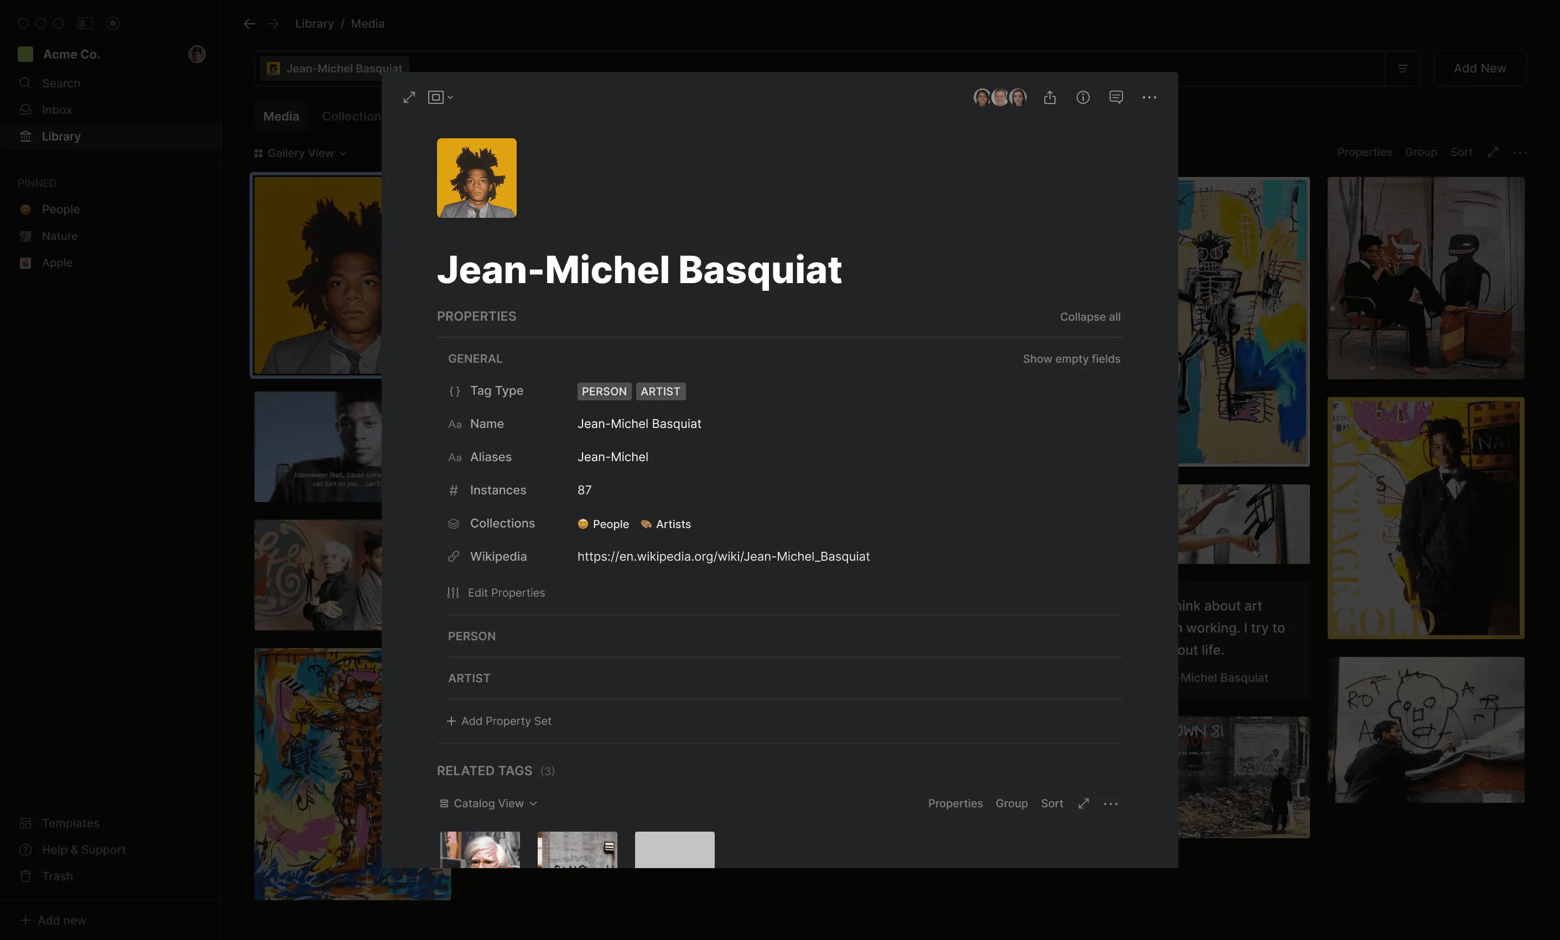The height and width of the screenshot is (940, 1560).
Task: Click the Aliases value Jean-Michel
Action: 612,457
